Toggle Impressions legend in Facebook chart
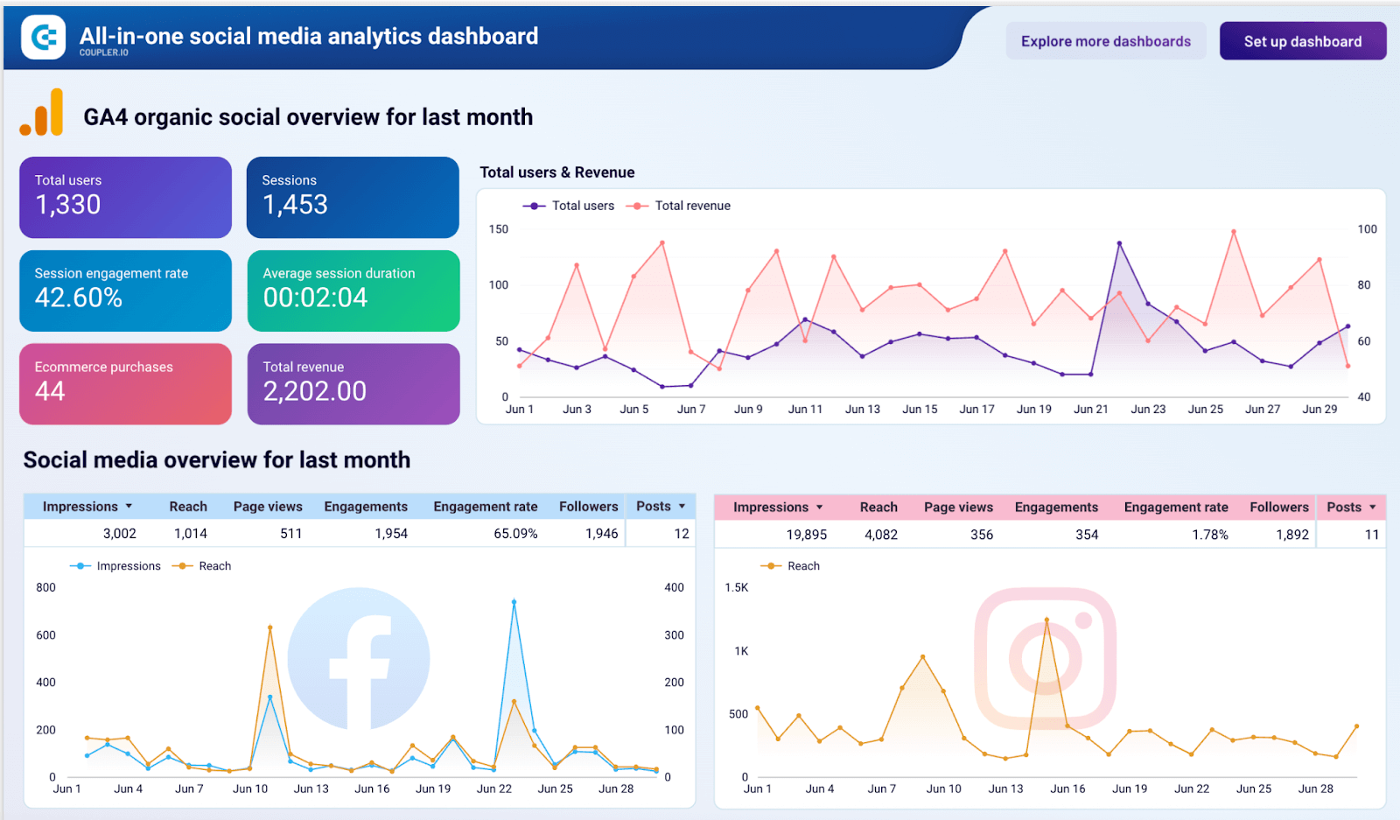1400x820 pixels. coord(115,566)
